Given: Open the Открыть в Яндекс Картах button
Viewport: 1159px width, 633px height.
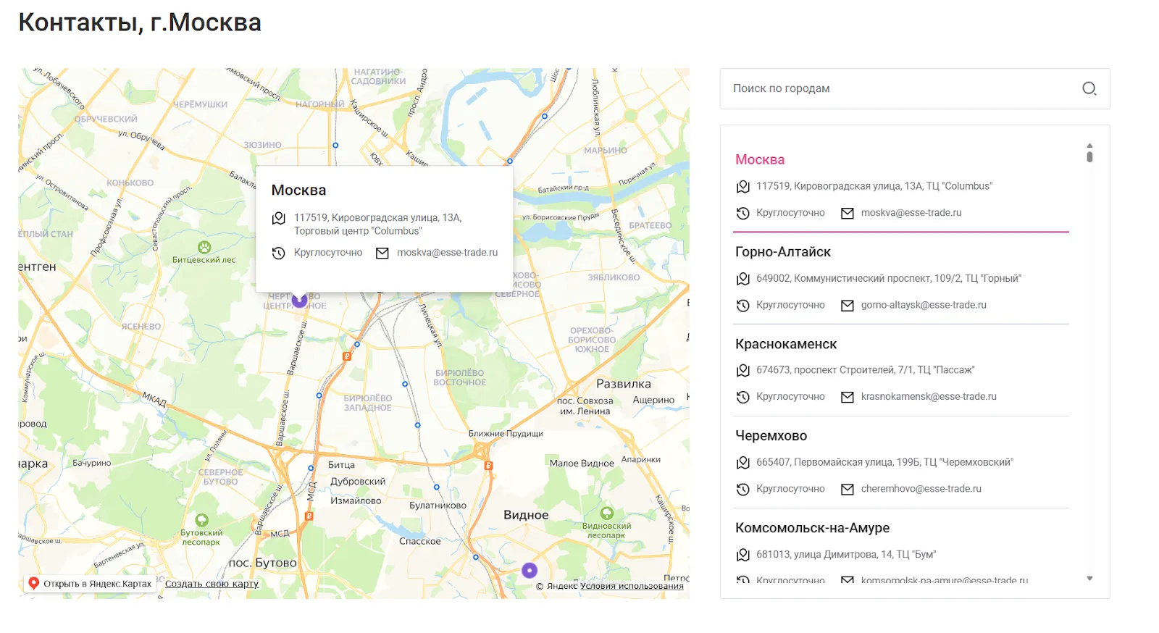Looking at the screenshot, I should click(x=91, y=583).
